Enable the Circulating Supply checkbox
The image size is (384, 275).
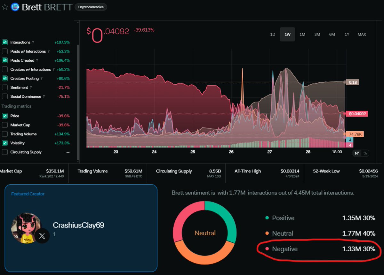[5, 152]
